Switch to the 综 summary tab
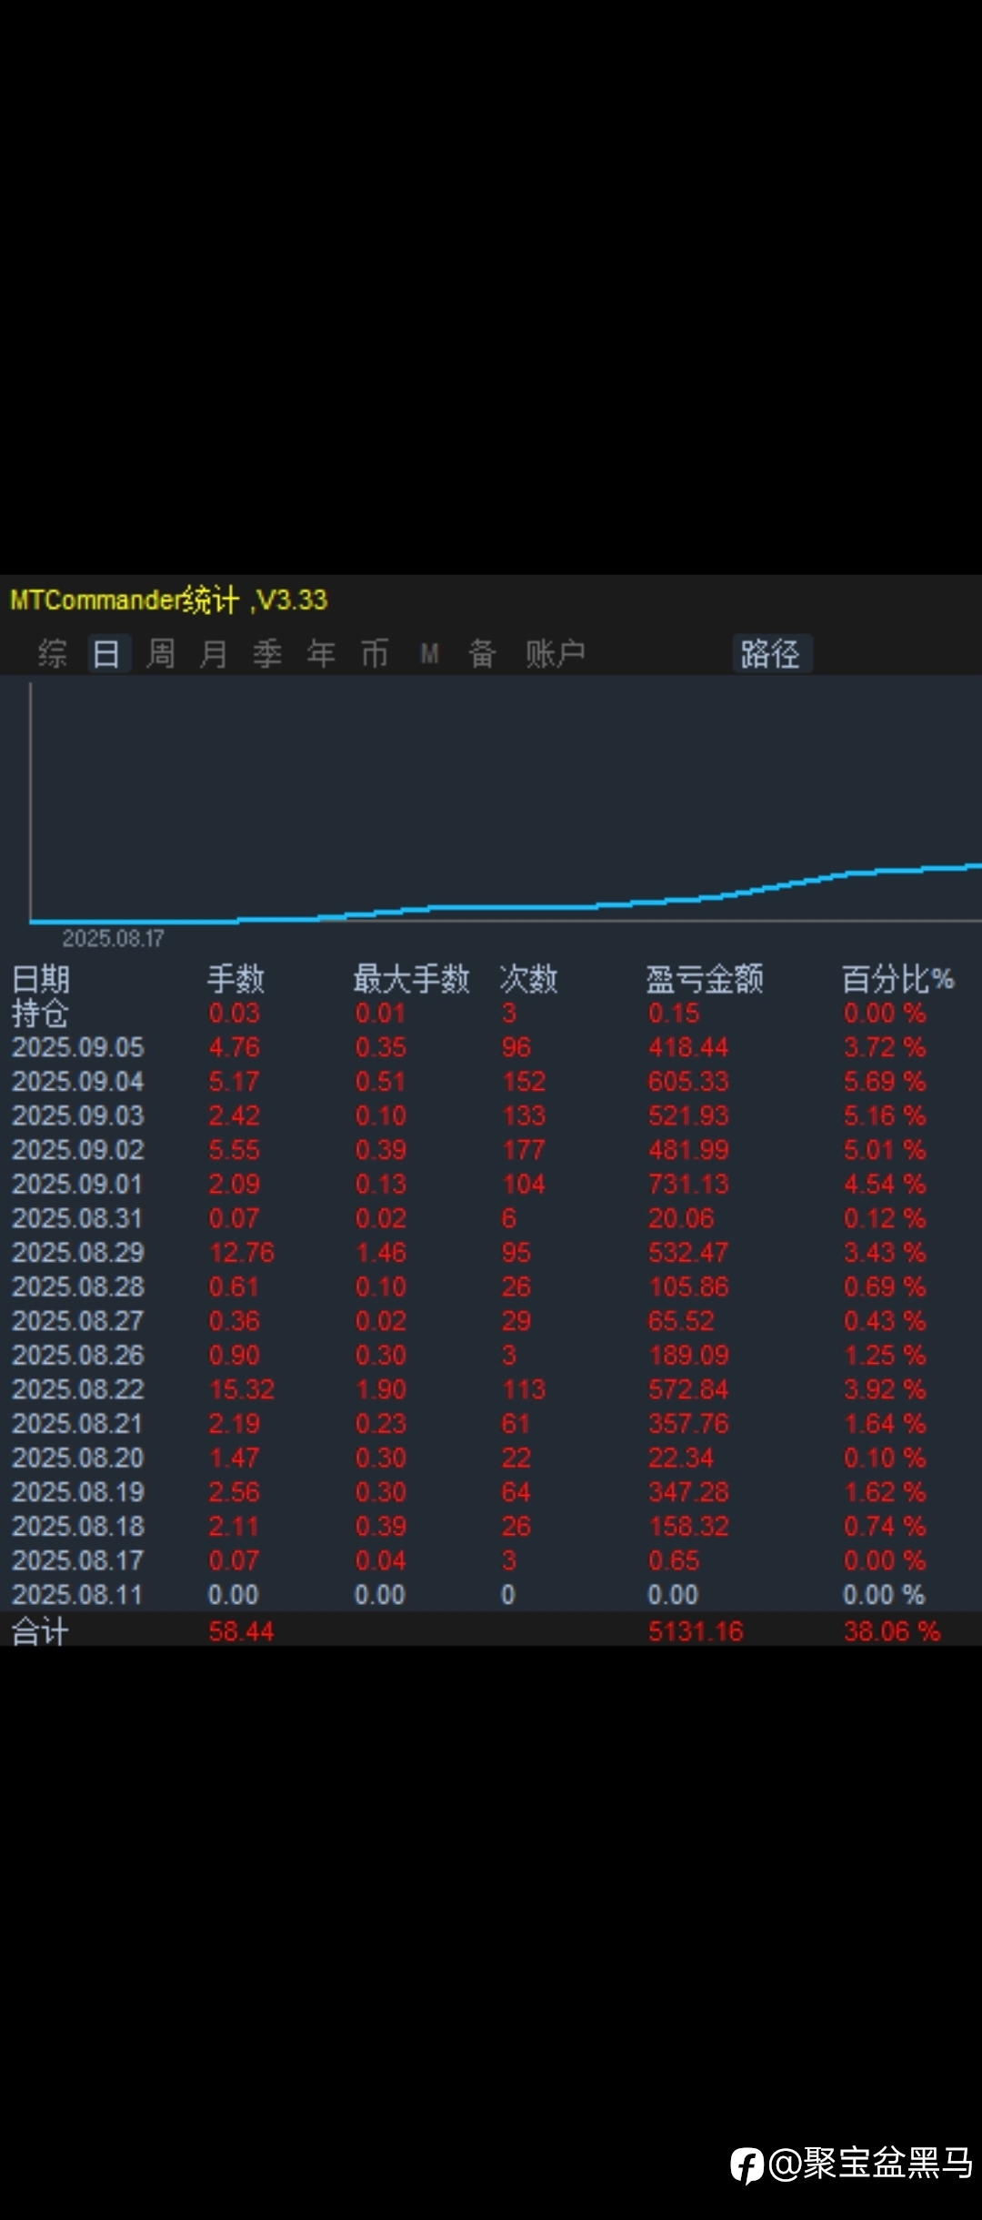This screenshot has height=2220, width=982. [52, 653]
